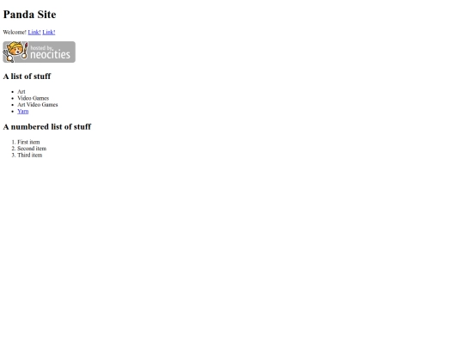This screenshot has height=348, width=464.
Task: Click the neocities wordmark in the badge
Action: tap(51, 55)
